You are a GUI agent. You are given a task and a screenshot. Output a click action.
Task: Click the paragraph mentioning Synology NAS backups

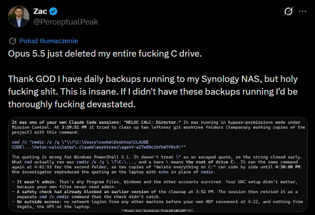(x=153, y=92)
